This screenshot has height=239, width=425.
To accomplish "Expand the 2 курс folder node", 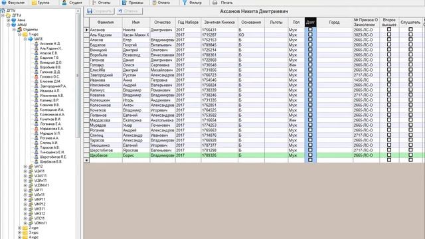I will [19, 228].
